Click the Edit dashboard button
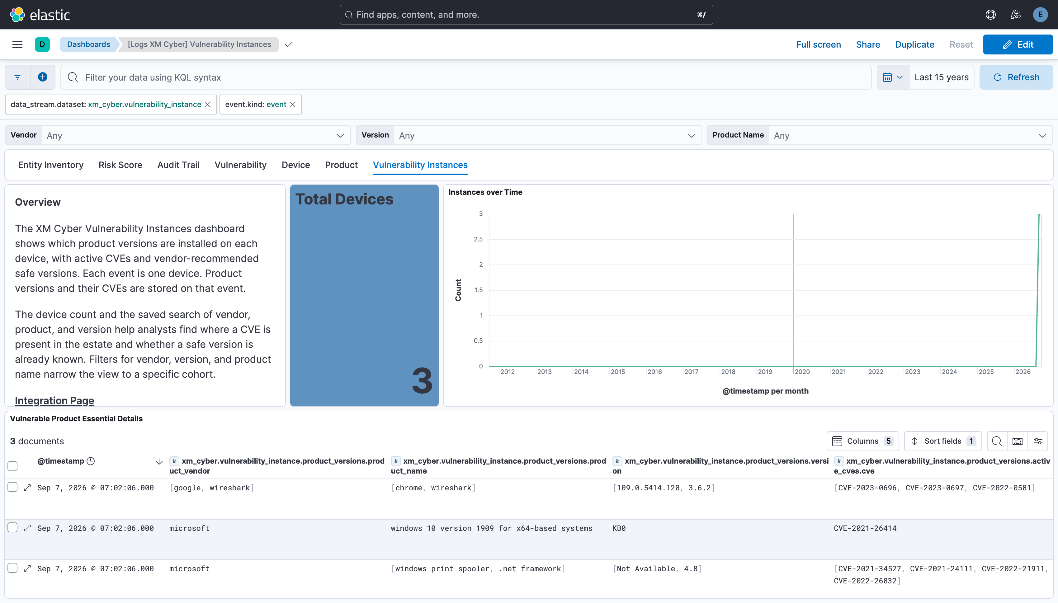1058x603 pixels. coord(1018,44)
